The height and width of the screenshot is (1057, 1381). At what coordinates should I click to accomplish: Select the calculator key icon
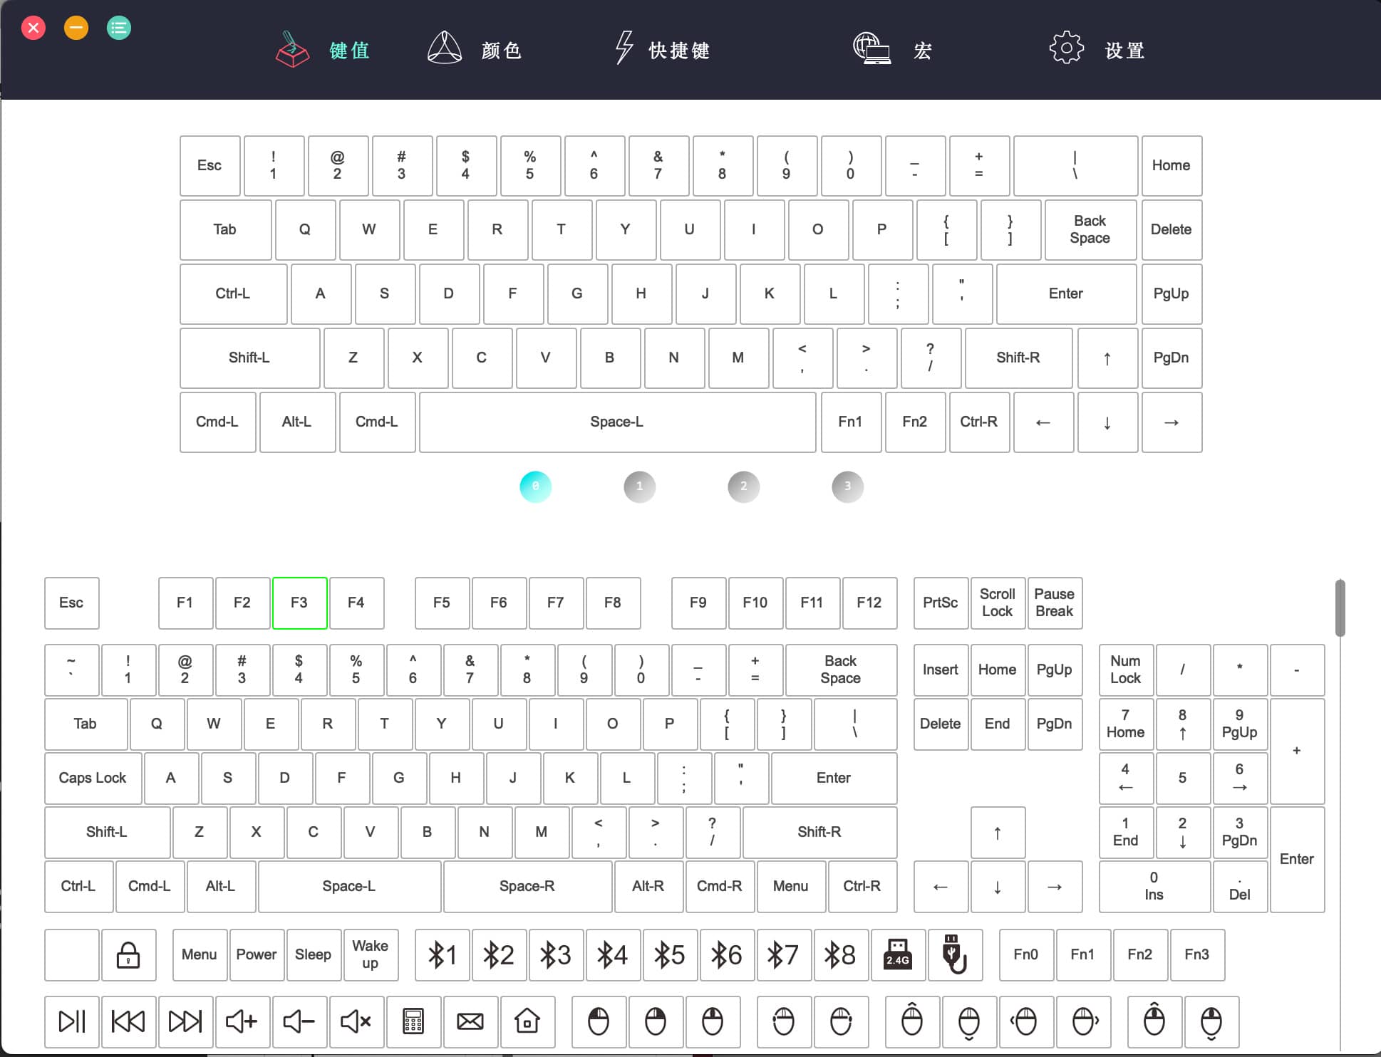click(x=413, y=1021)
